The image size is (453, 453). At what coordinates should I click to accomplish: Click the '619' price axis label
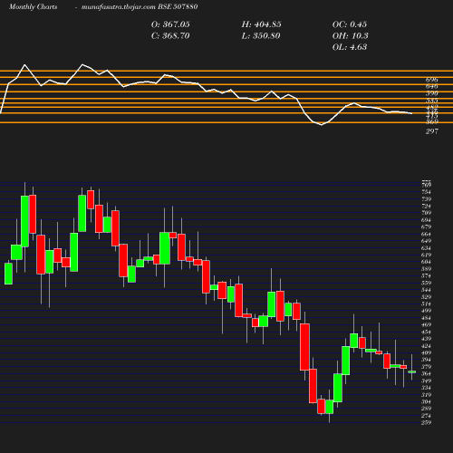[x=426, y=255]
